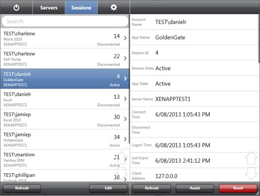Click scroll-down arrow in details panel
This screenshot has width=260, height=196.
251,174
